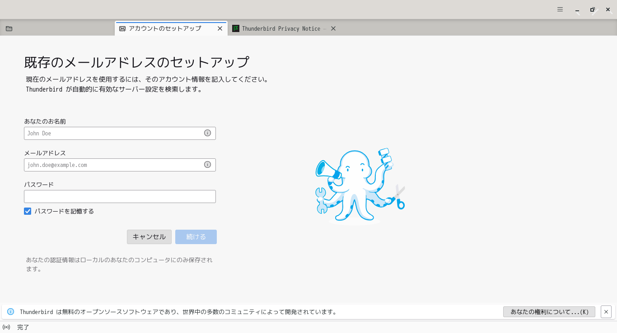Switch to the Thunderbird Privacy Notice tab

285,28
